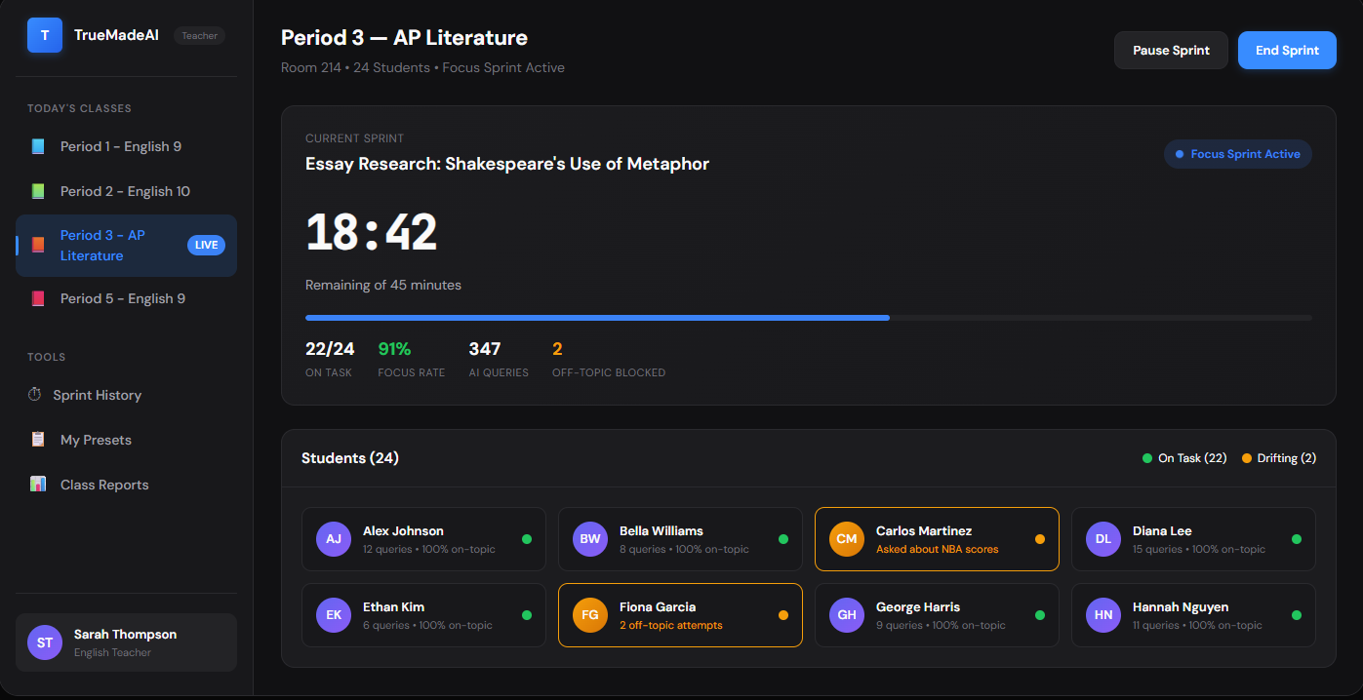Click the Teacher role badge

pyautogui.click(x=199, y=35)
